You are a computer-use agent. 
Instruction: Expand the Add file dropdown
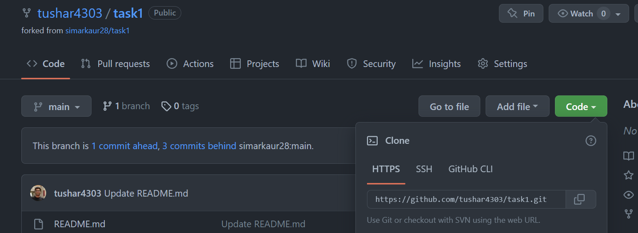point(517,106)
